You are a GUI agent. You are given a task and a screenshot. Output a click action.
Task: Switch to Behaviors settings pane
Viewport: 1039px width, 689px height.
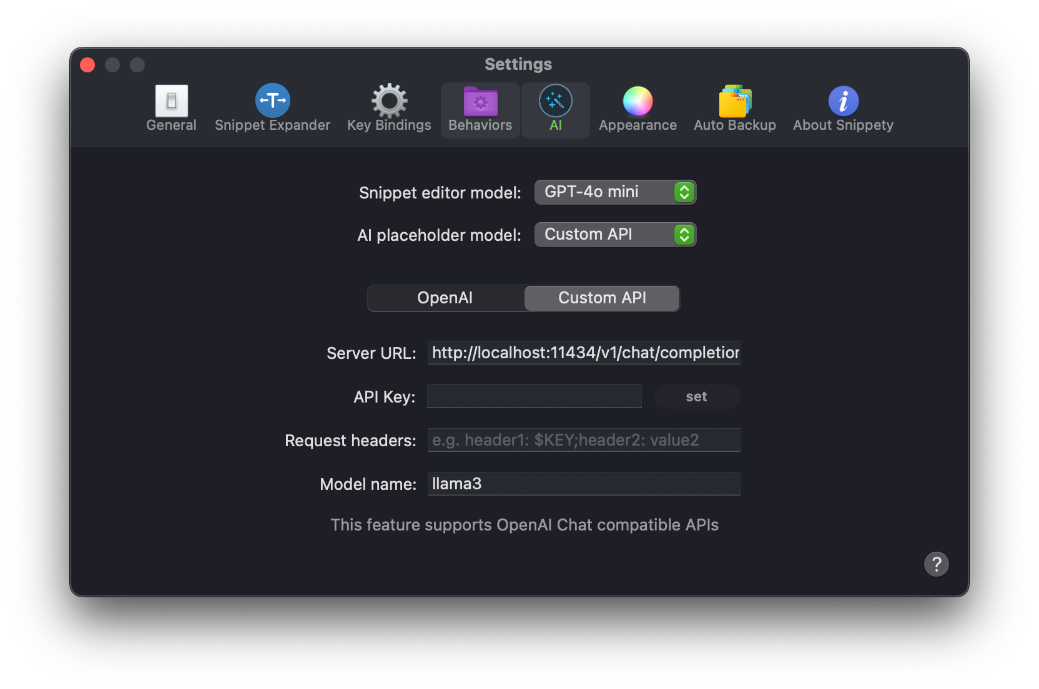480,109
